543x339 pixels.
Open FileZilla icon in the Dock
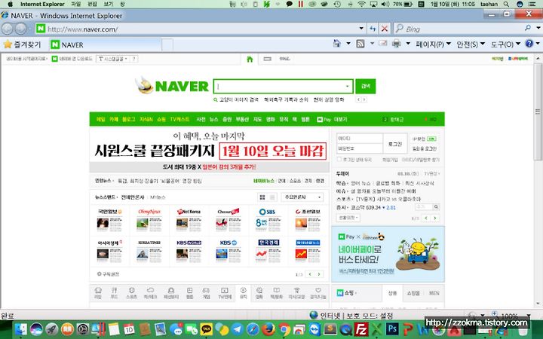362,329
